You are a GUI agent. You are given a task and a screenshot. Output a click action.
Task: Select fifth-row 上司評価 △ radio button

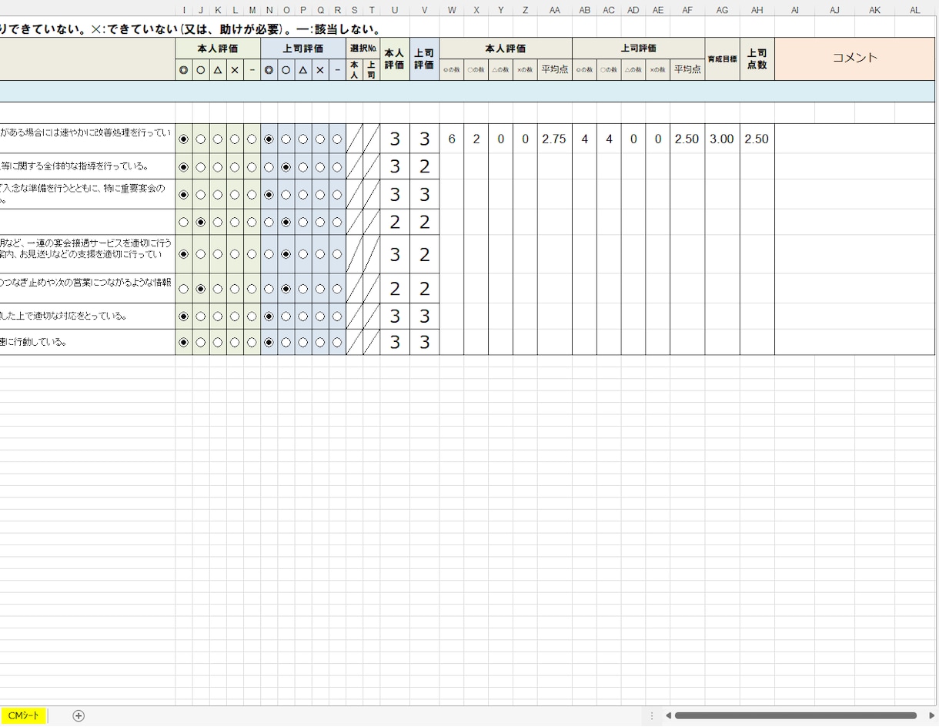[x=302, y=254]
